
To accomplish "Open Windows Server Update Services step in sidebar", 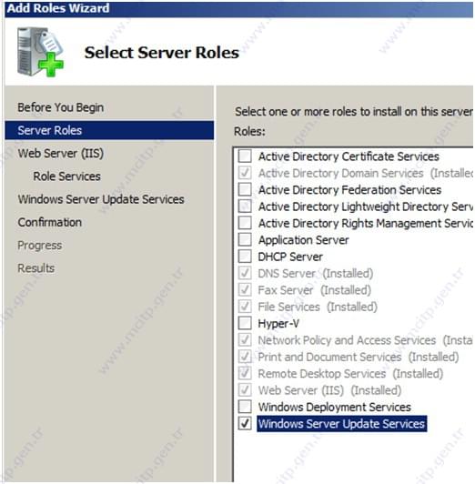I will tap(101, 199).
